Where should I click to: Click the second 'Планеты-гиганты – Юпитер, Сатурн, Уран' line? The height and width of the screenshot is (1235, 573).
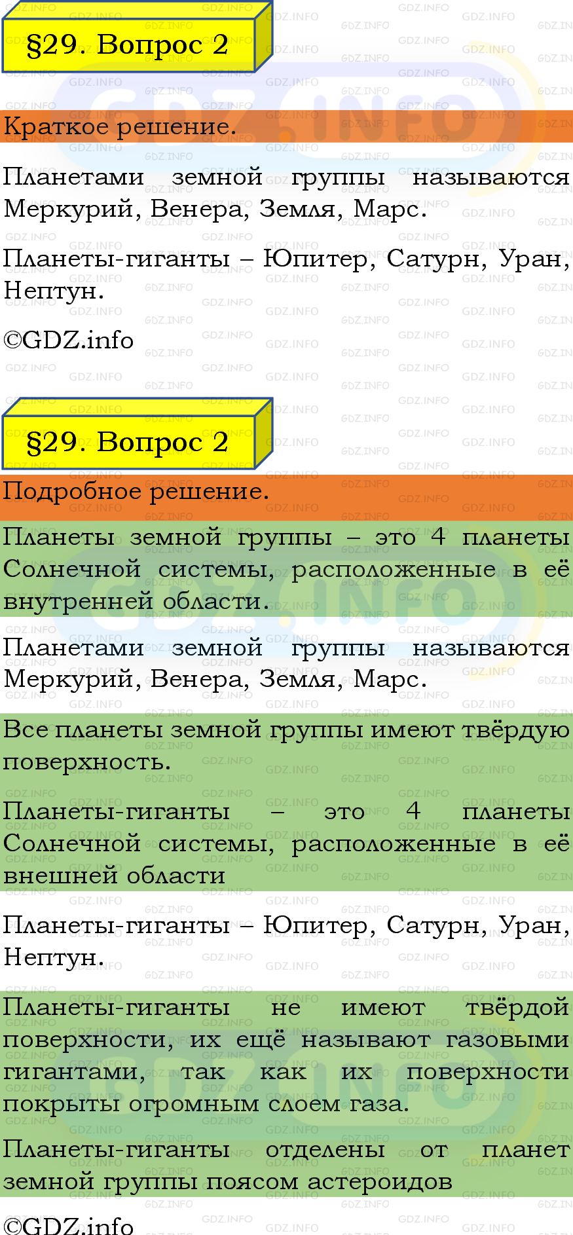286,925
